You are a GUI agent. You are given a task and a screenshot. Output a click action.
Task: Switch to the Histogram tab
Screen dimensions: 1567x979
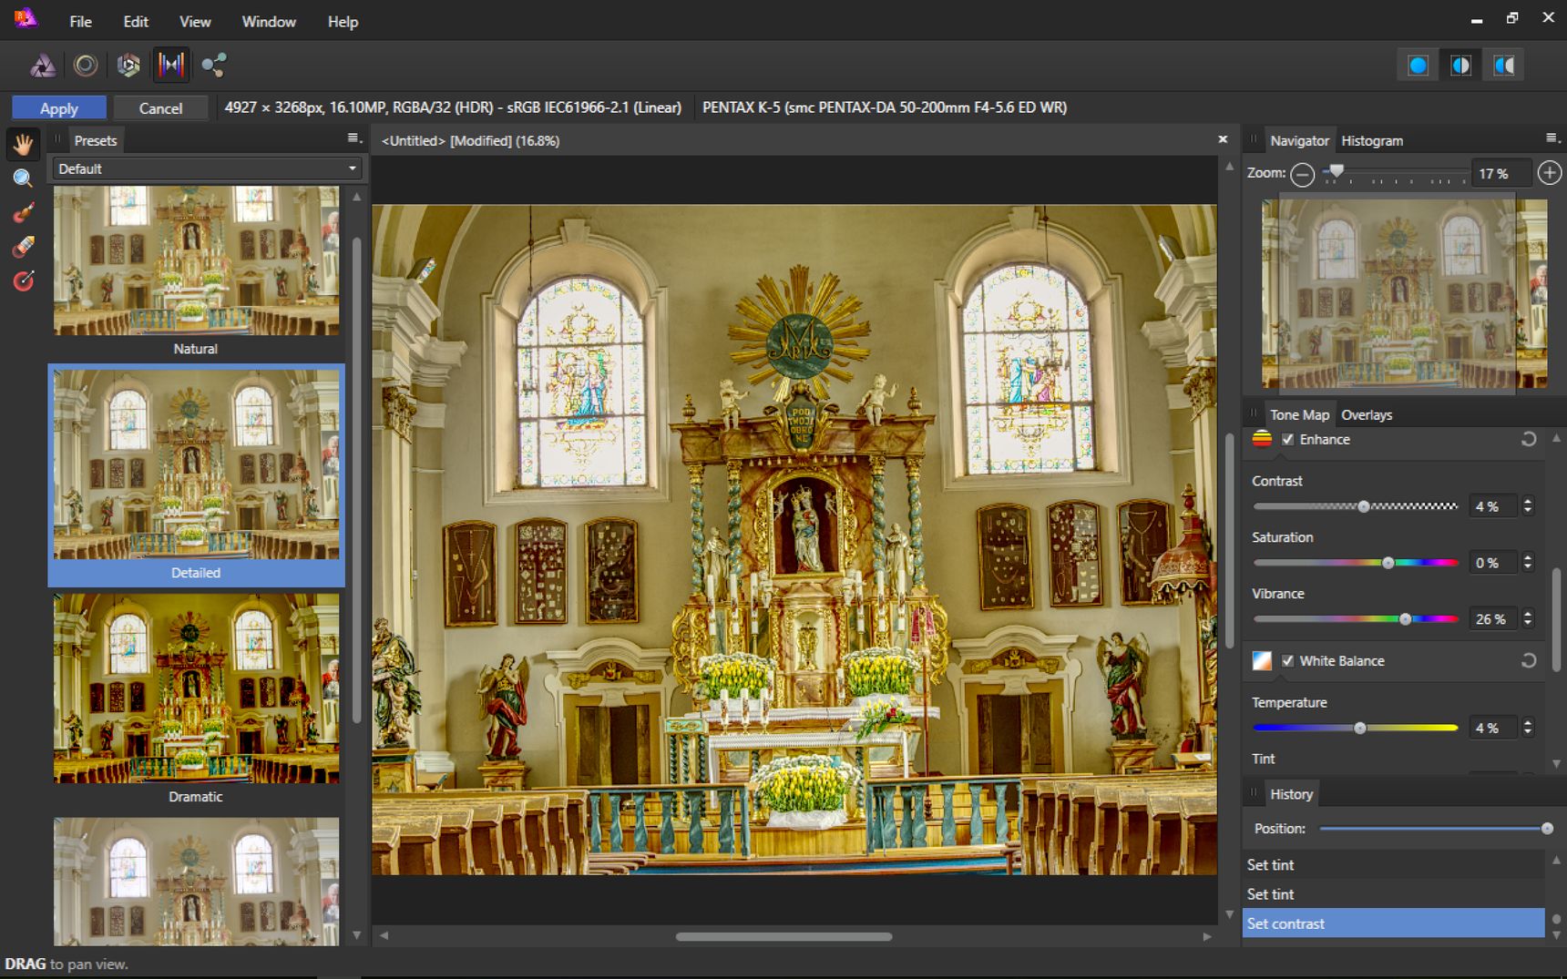pyautogui.click(x=1372, y=140)
